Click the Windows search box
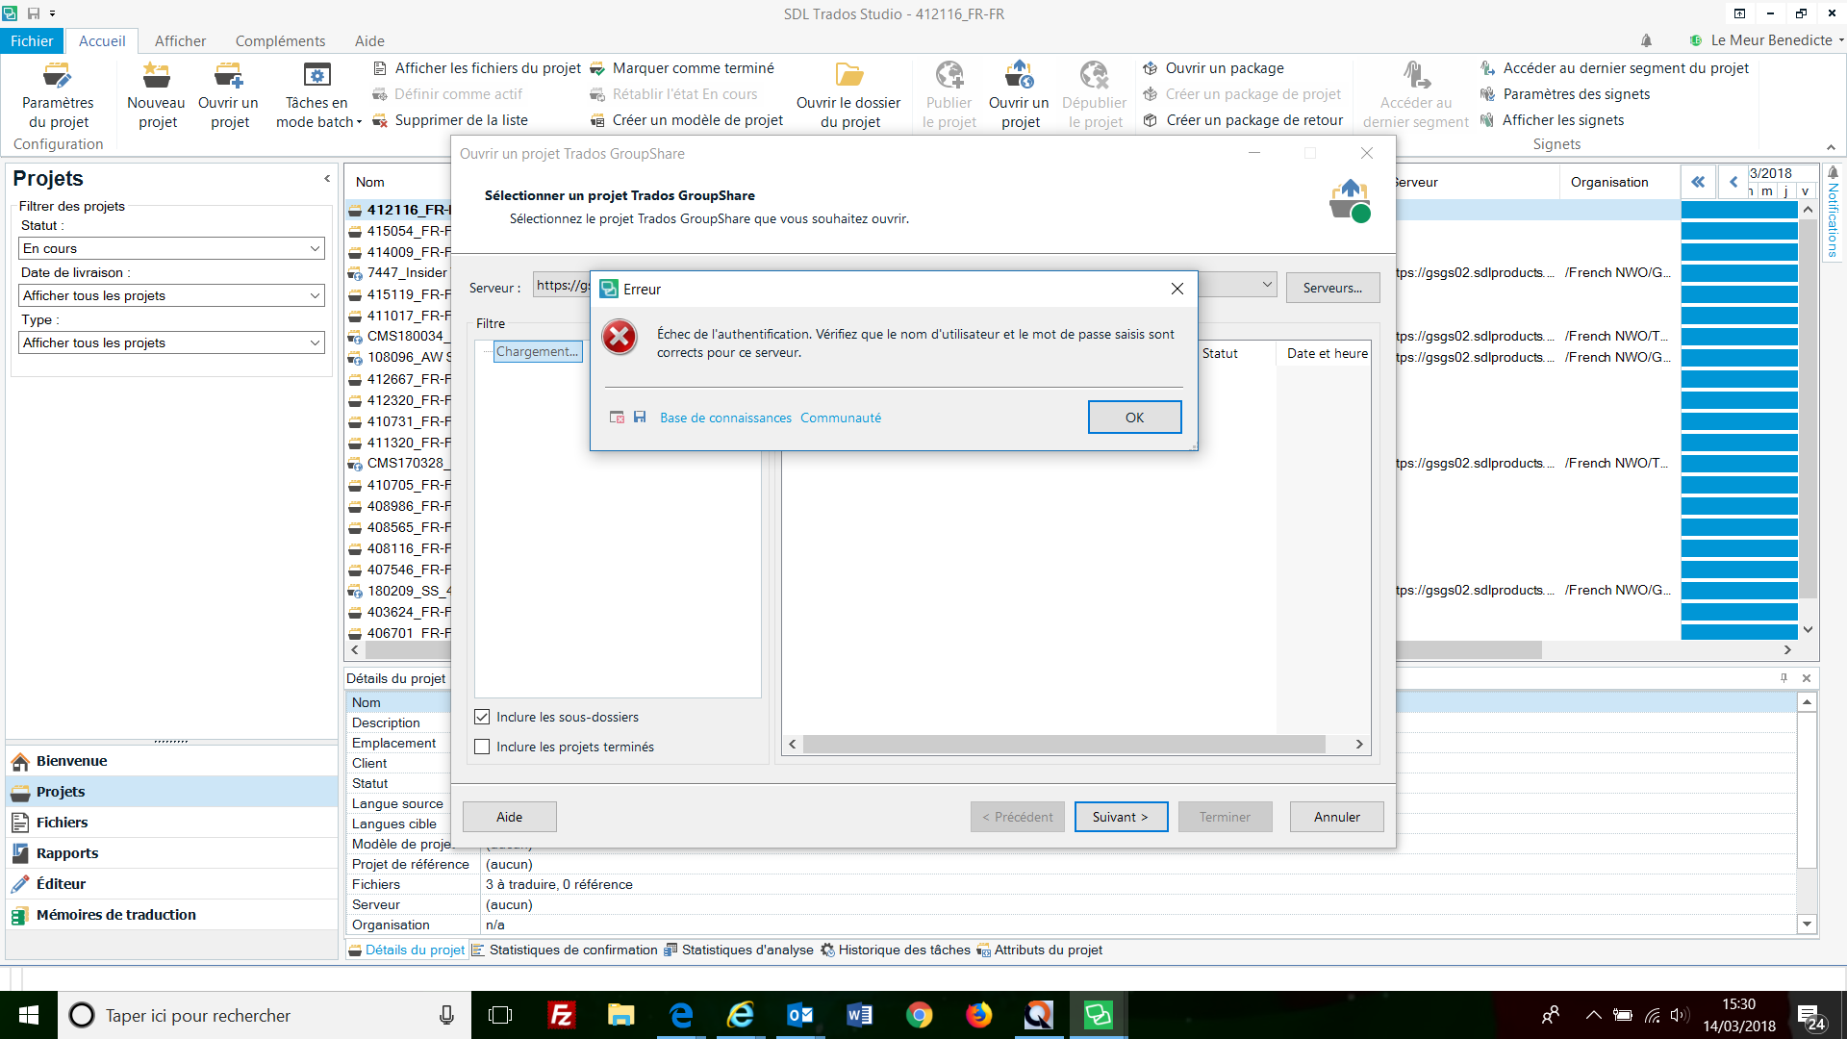This screenshot has width=1847, height=1039. point(265,1015)
